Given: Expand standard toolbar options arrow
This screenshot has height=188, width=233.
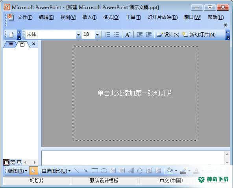Looking at the screenshot, I should pos(19,35).
